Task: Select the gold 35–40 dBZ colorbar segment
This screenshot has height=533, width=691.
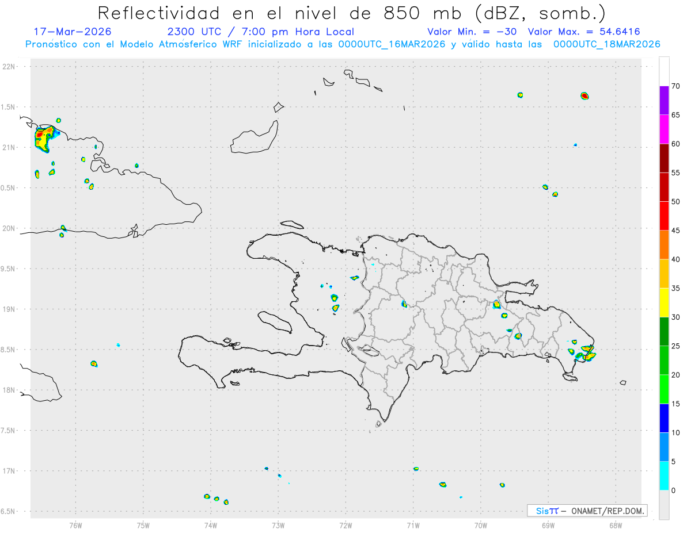Action: click(664, 274)
